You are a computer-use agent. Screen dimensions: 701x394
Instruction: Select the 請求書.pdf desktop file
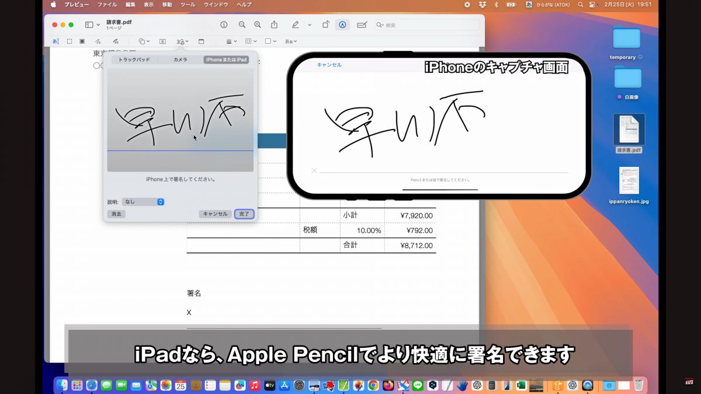629,130
